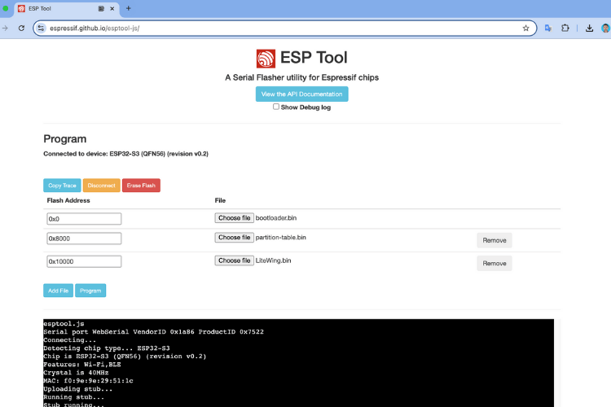Screen dimensions: 611x407
Task: Open a new browser tab
Action: 128,8
